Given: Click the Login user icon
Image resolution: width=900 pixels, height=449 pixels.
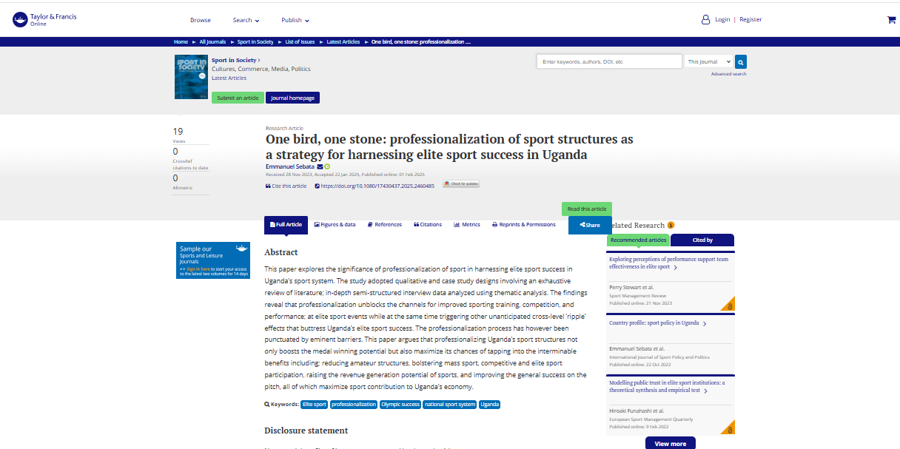Looking at the screenshot, I should (705, 20).
